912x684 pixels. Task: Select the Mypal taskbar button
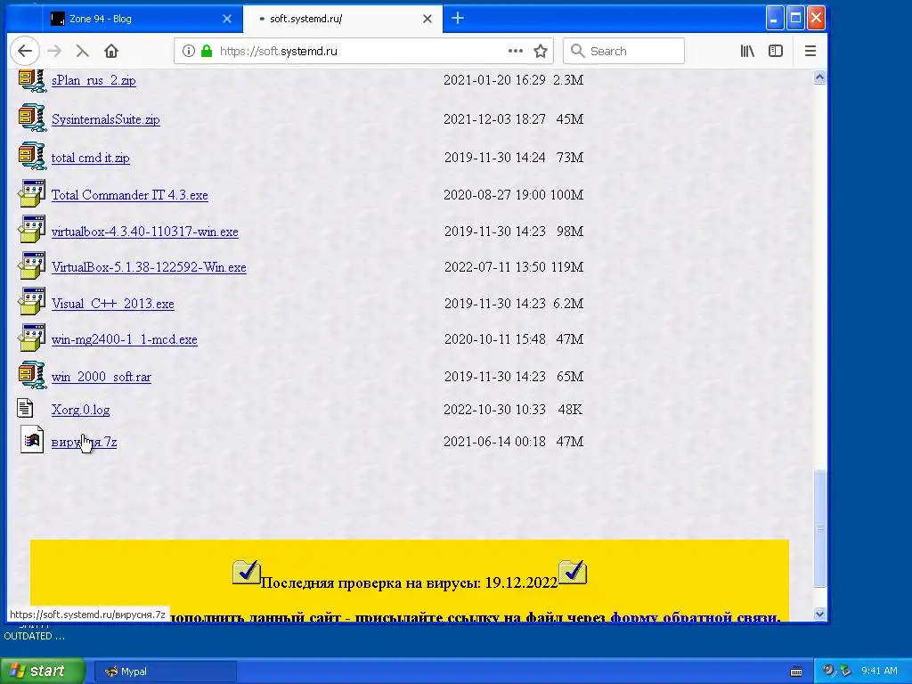pyautogui.click(x=165, y=672)
